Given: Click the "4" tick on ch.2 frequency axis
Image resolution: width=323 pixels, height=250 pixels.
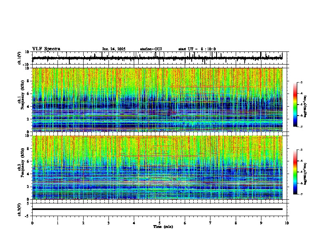Looking at the screenshot, I should (x=28, y=174).
